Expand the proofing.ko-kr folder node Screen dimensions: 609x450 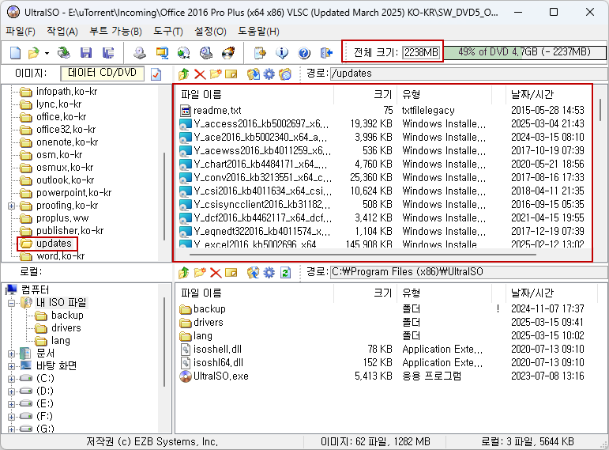tap(11, 206)
